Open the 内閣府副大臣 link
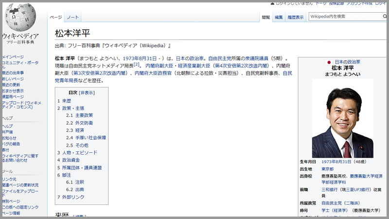The image size is (389, 219). (x=159, y=66)
